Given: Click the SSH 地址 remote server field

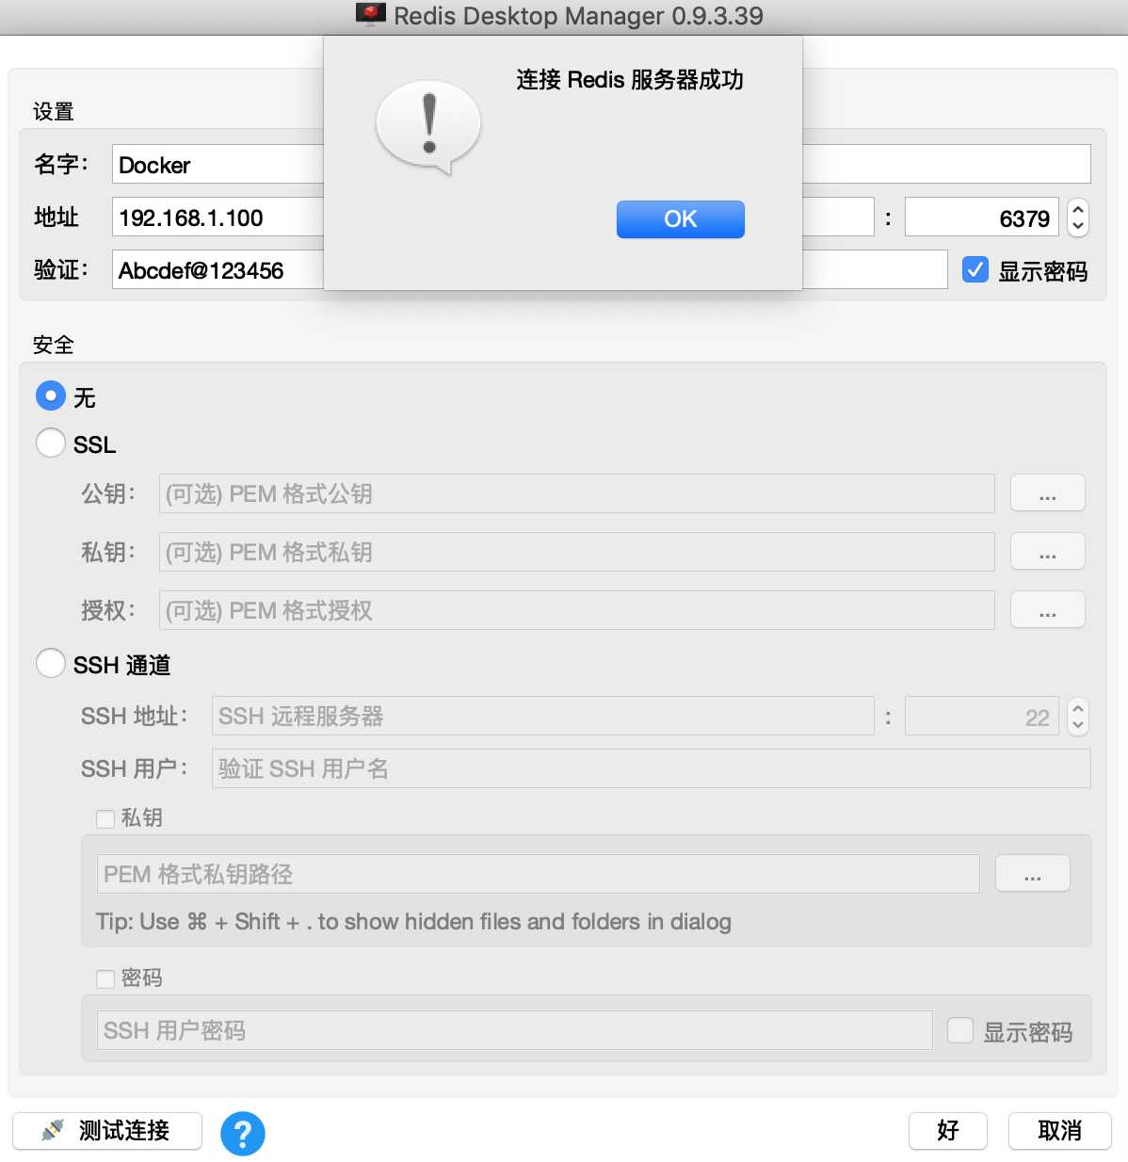Looking at the screenshot, I should click(x=542, y=716).
